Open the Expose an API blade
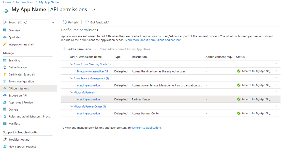 (x=18, y=95)
